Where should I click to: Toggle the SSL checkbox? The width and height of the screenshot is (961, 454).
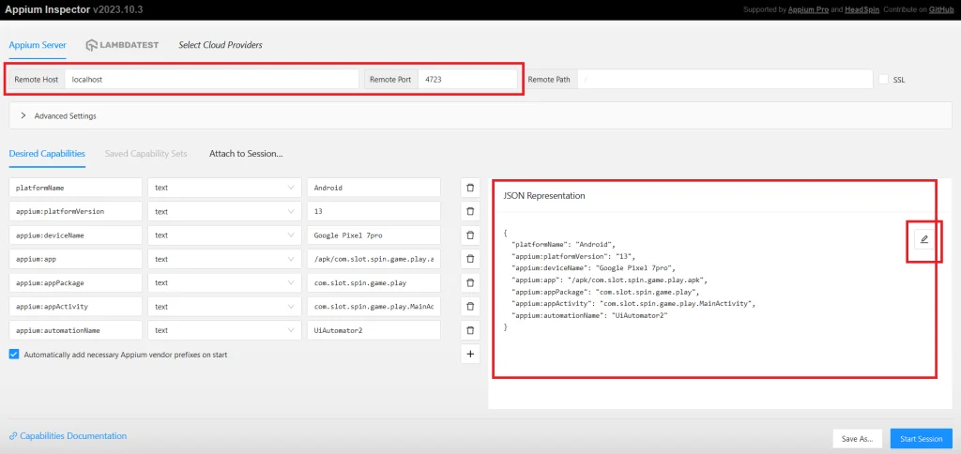[x=883, y=80]
